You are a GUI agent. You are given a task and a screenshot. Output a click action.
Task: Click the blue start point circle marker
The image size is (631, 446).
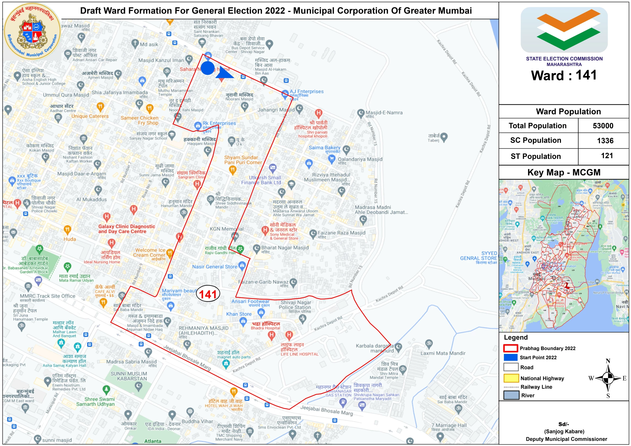(x=208, y=68)
